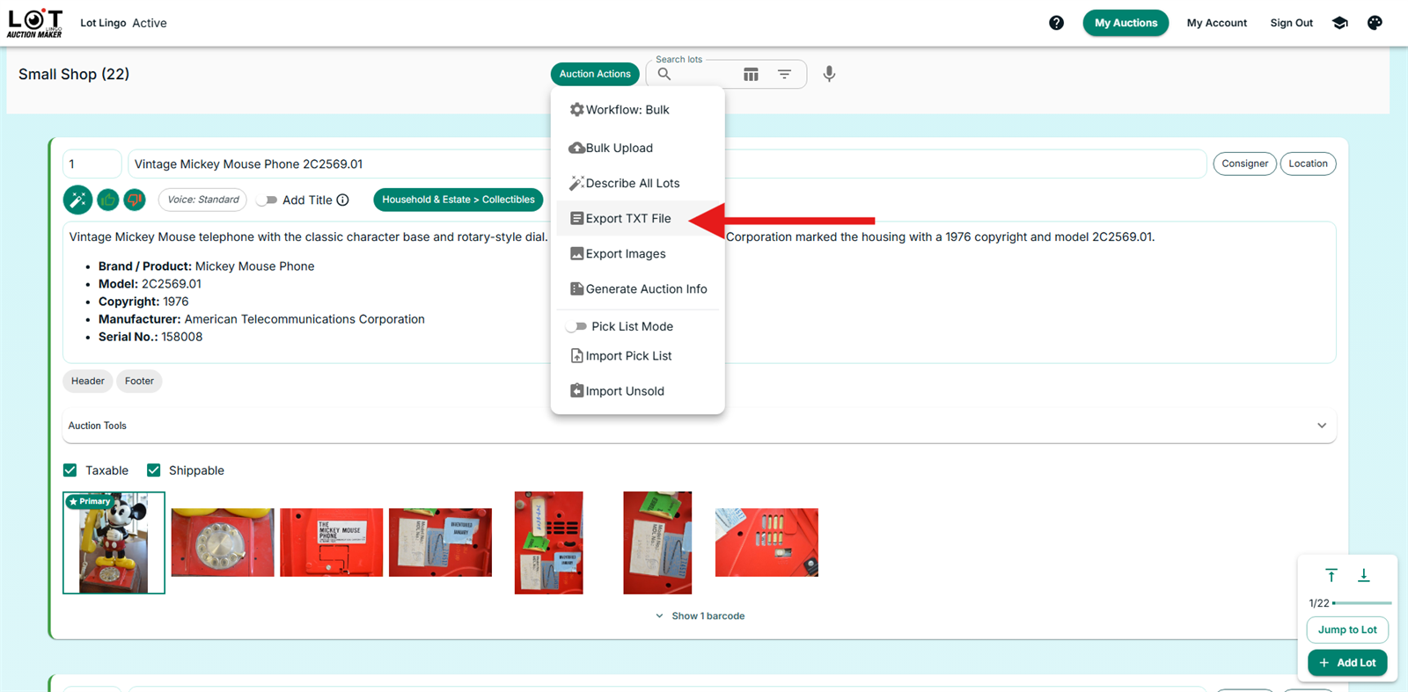Click the 'Small Shop (22)' auction title

[x=74, y=74]
